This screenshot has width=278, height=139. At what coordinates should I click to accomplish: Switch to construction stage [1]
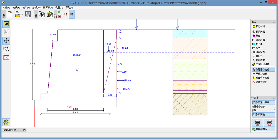tap(66, 14)
